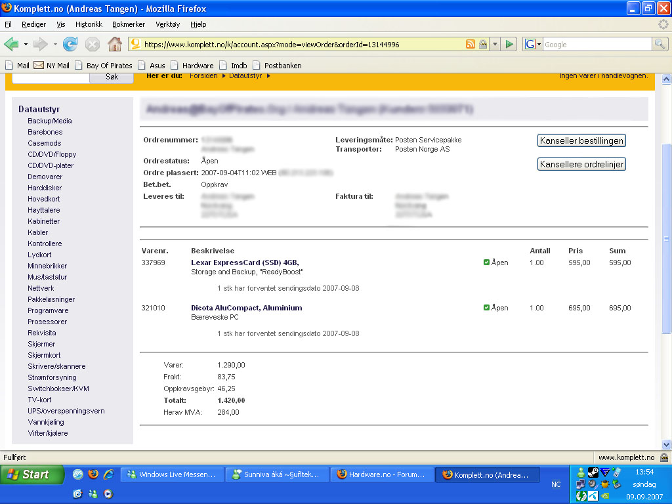The width and height of the screenshot is (672, 504).
Task: Click the padlock icon in the status bar
Action: [664, 457]
